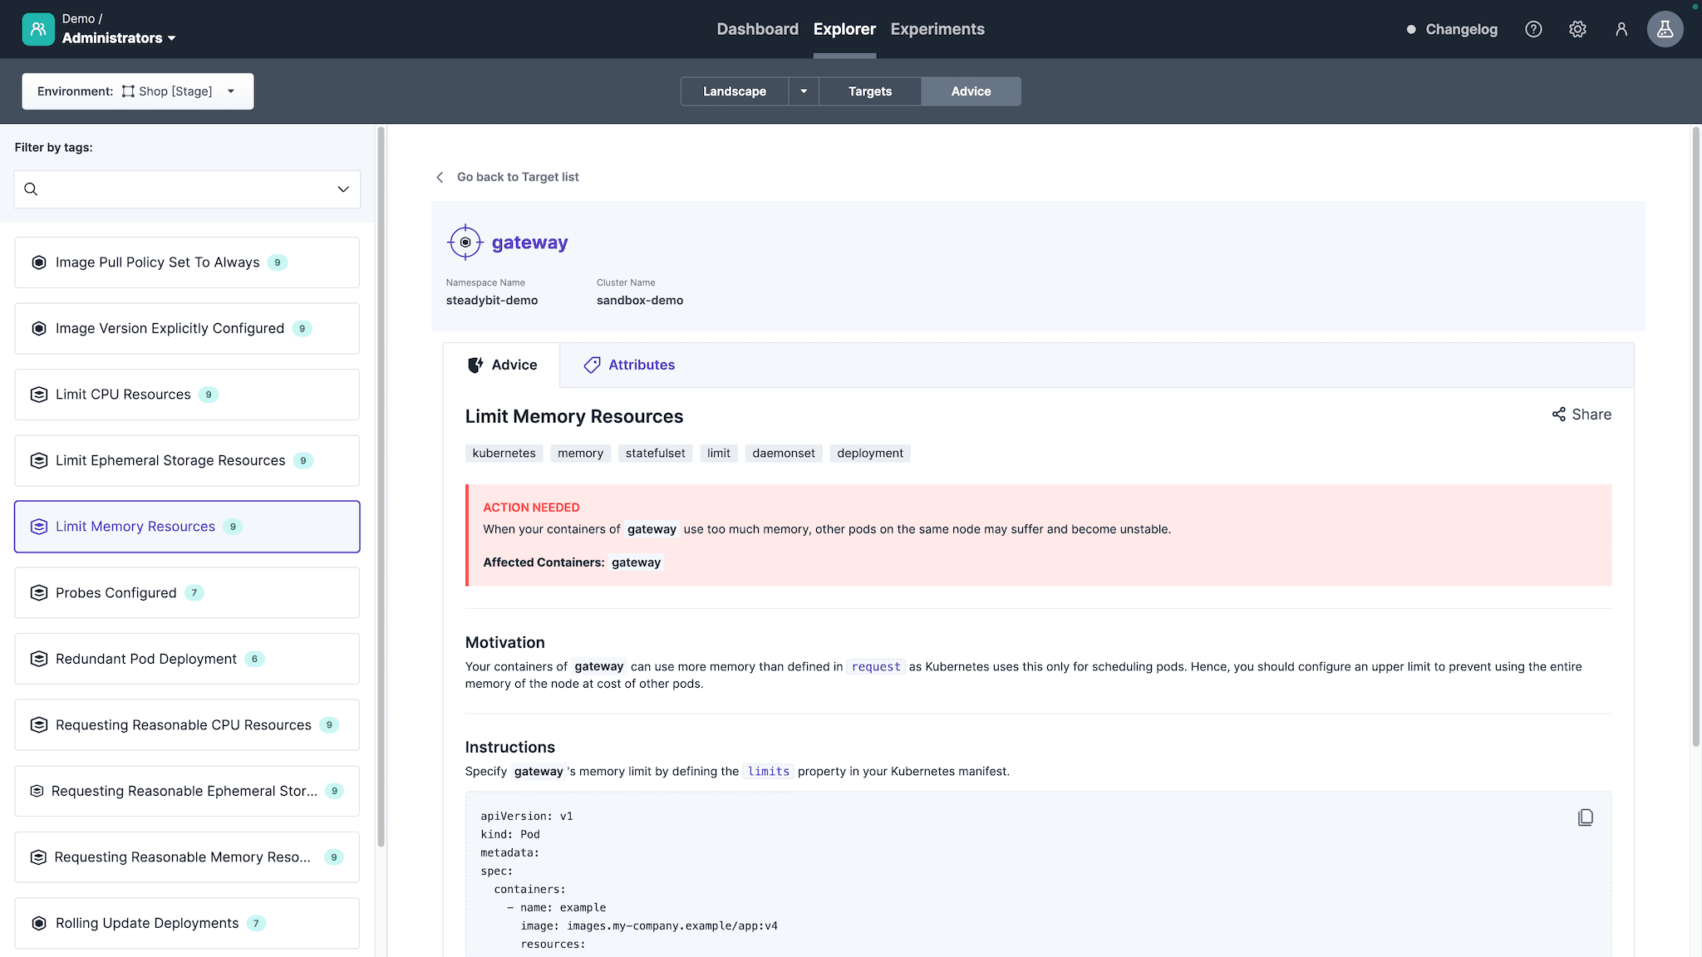Viewport: 1702px width, 957px height.
Task: Click the back arrow to Target list
Action: pyautogui.click(x=440, y=177)
